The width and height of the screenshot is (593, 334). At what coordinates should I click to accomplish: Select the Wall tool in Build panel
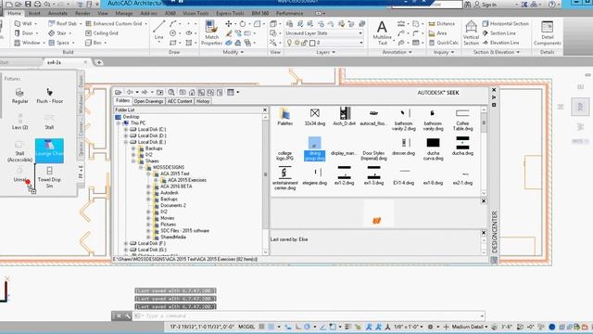pyautogui.click(x=23, y=23)
